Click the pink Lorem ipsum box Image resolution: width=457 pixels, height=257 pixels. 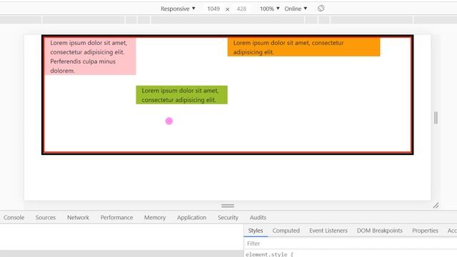pyautogui.click(x=90, y=56)
